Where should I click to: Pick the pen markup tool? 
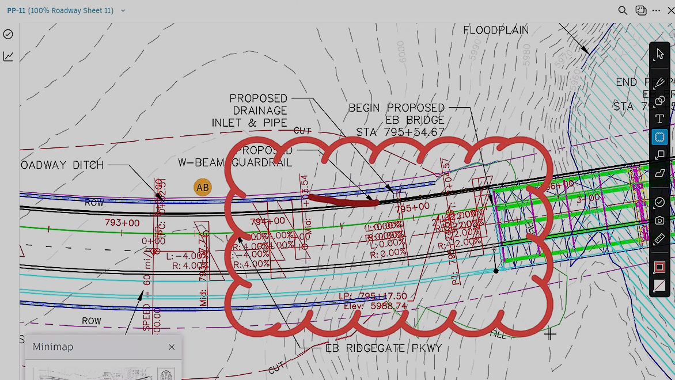(x=660, y=81)
